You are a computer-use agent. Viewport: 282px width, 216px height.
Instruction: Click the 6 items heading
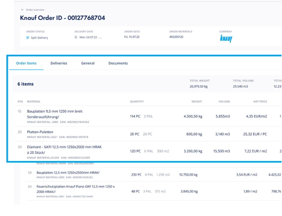pos(26,84)
